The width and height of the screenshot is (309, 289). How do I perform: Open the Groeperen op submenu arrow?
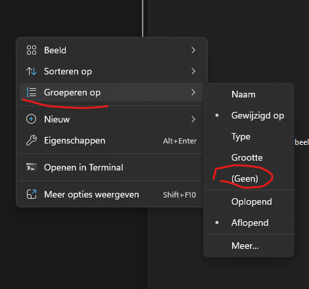193,92
